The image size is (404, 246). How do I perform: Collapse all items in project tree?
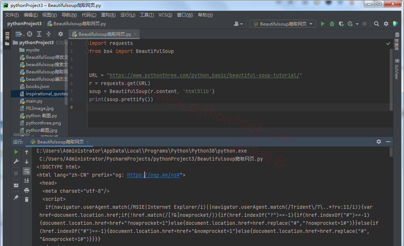[49, 34]
